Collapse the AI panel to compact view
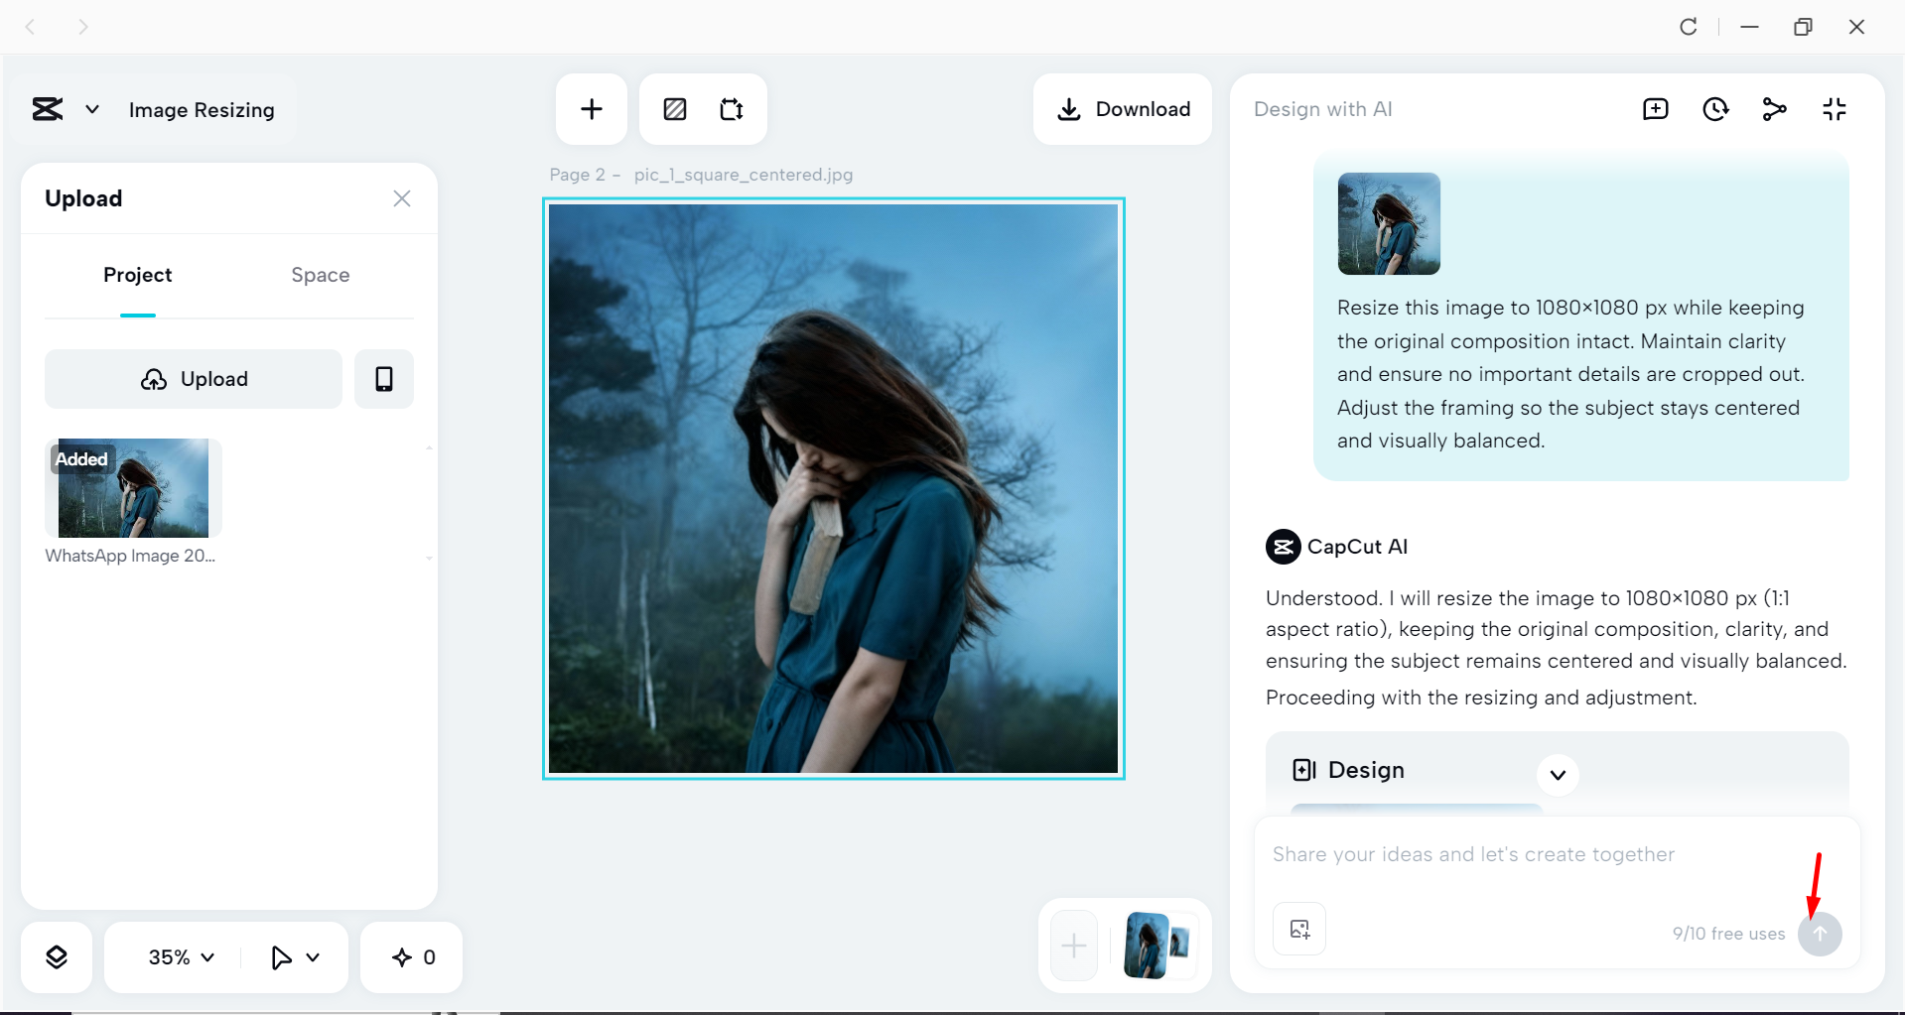 tap(1834, 109)
